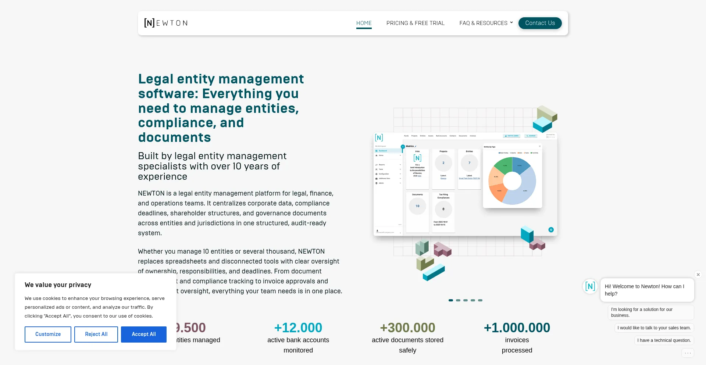The image size is (706, 365).
Task: Click the chat ellipsis more-options button
Action: (688, 353)
